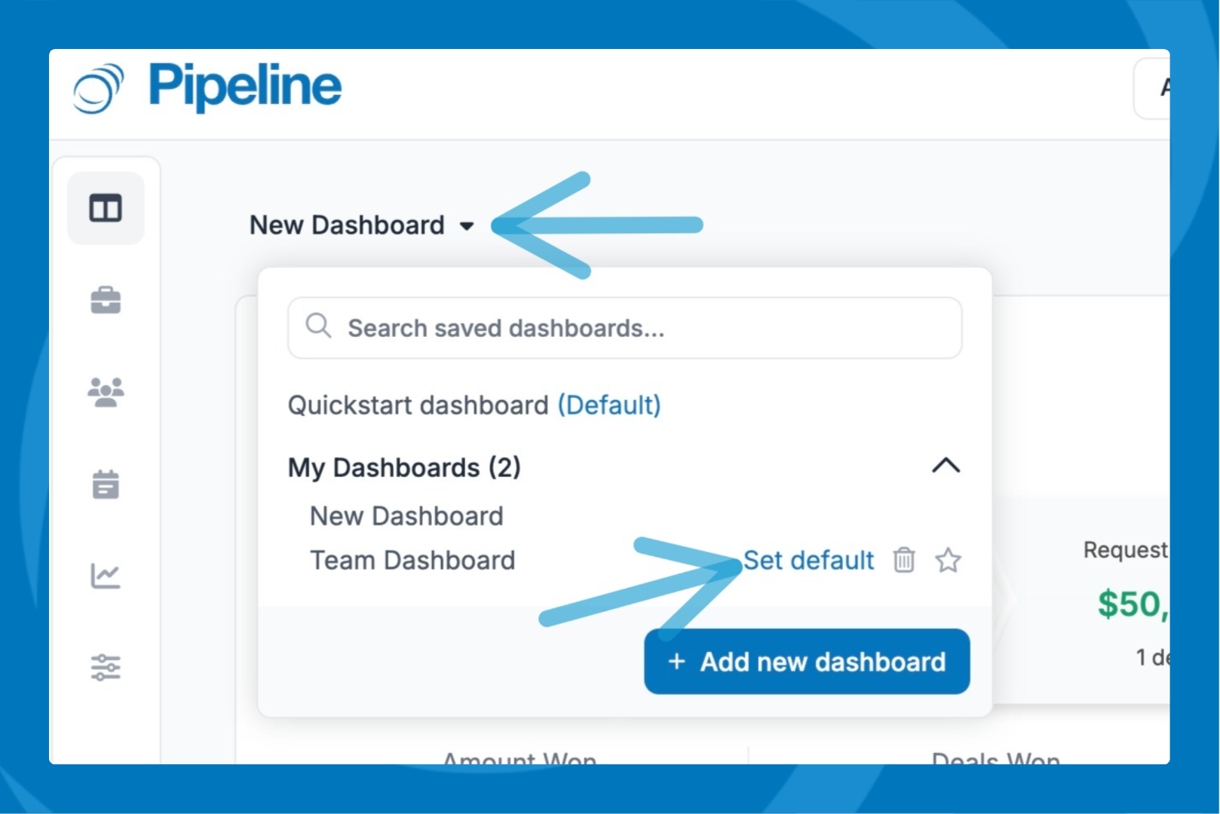Viewport: 1220px width, 814px height.
Task: Open the line chart reports icon
Action: [106, 576]
